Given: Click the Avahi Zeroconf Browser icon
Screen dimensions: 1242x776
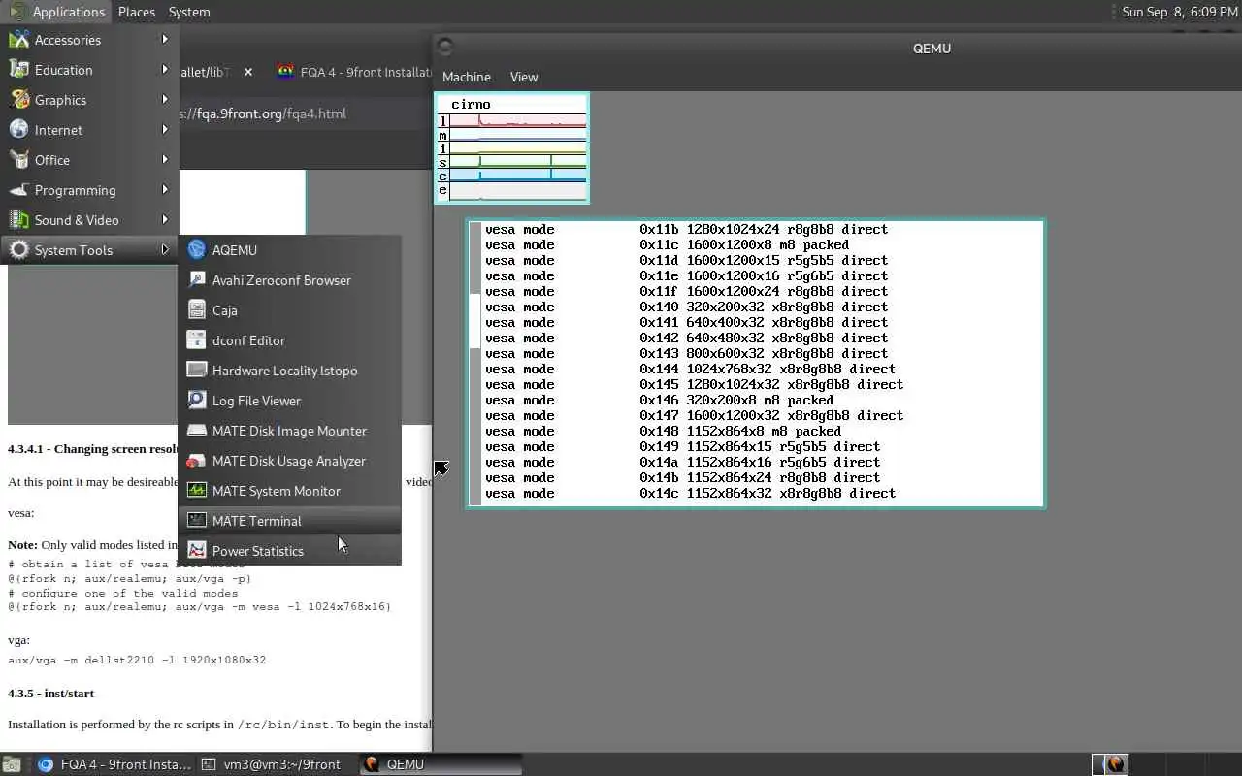Looking at the screenshot, I should (197, 280).
